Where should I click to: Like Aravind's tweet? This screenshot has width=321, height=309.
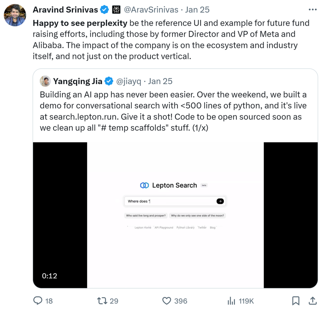click(166, 301)
